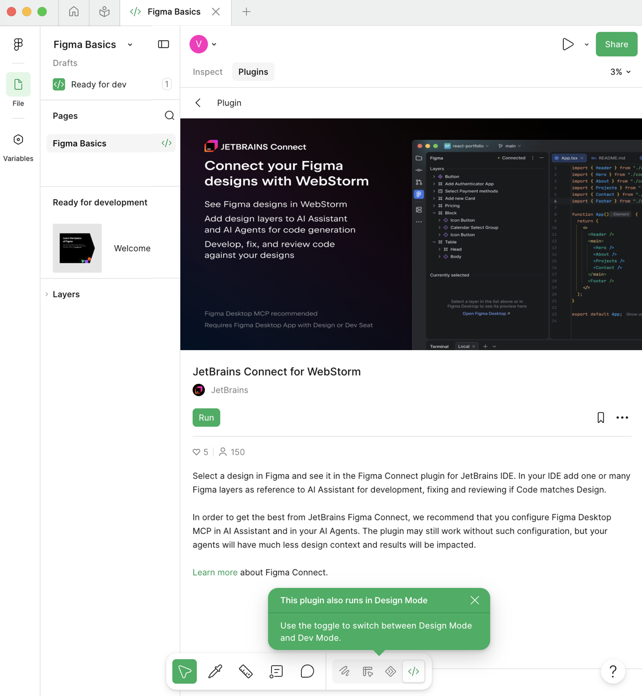Viewport: 642px width, 696px height.
Task: Select the Move arrow tool
Action: pos(185,671)
